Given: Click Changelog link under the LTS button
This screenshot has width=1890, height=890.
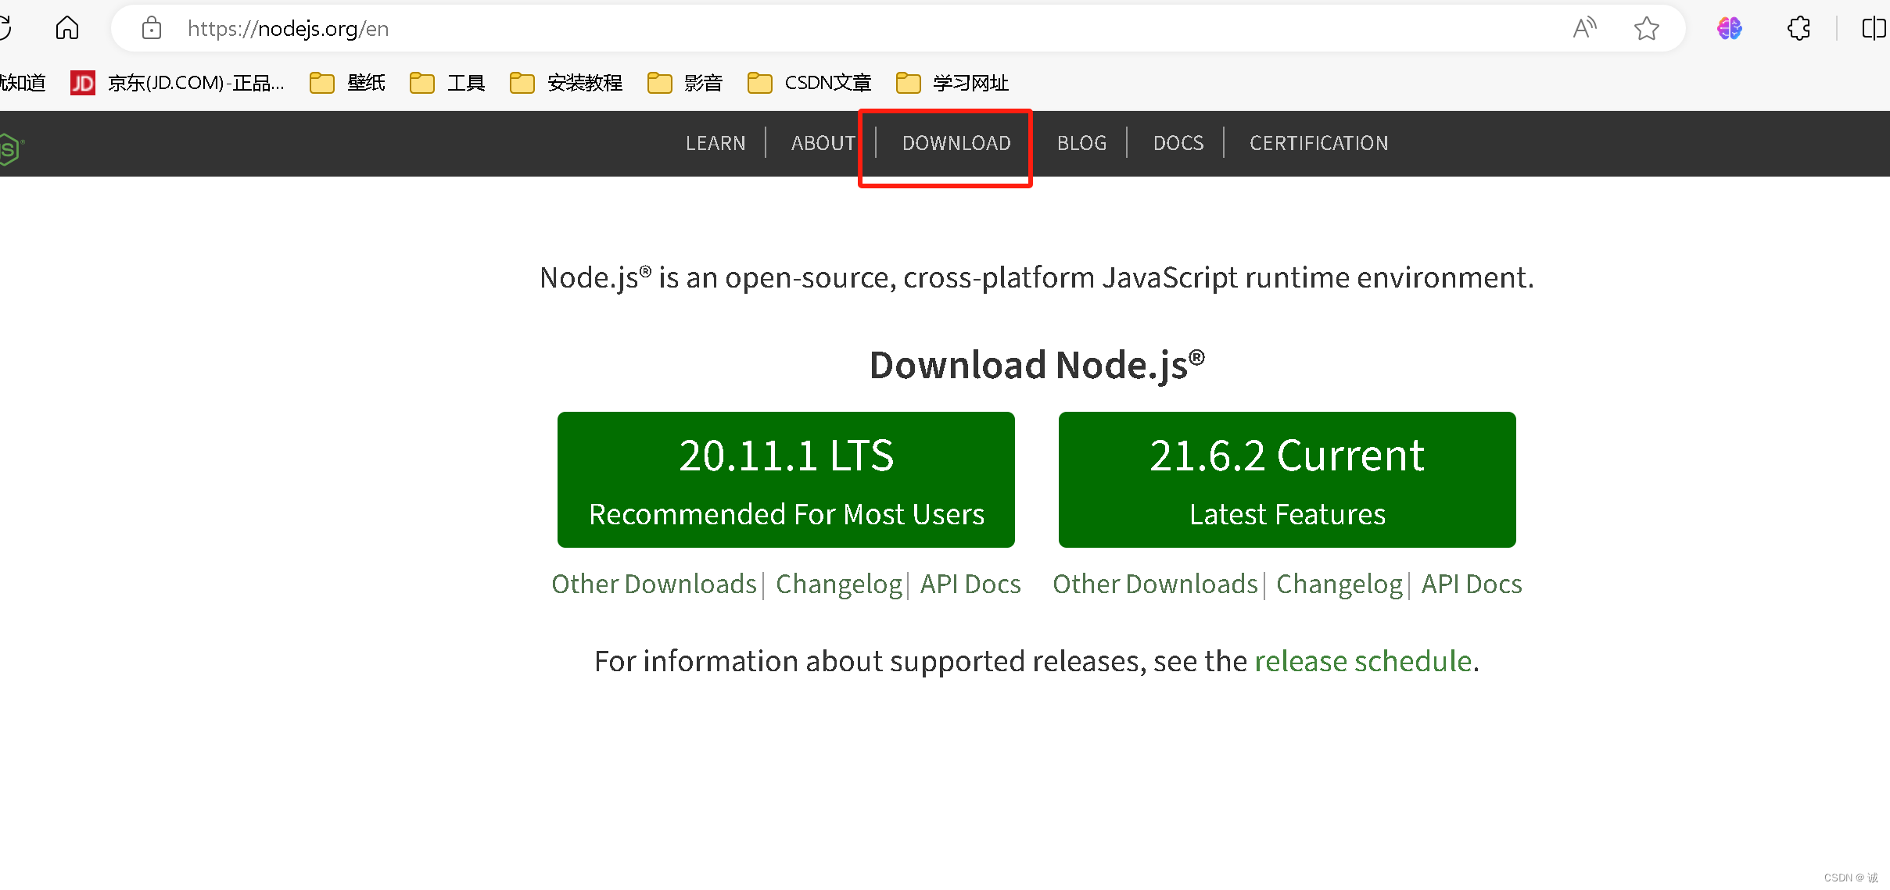Looking at the screenshot, I should [838, 584].
